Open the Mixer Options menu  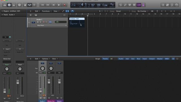point(46,59)
